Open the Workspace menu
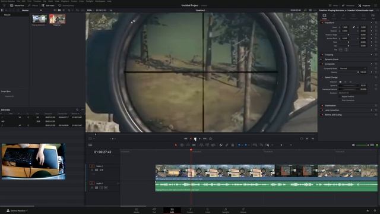This screenshot has width=380, height=214. coord(100,1)
